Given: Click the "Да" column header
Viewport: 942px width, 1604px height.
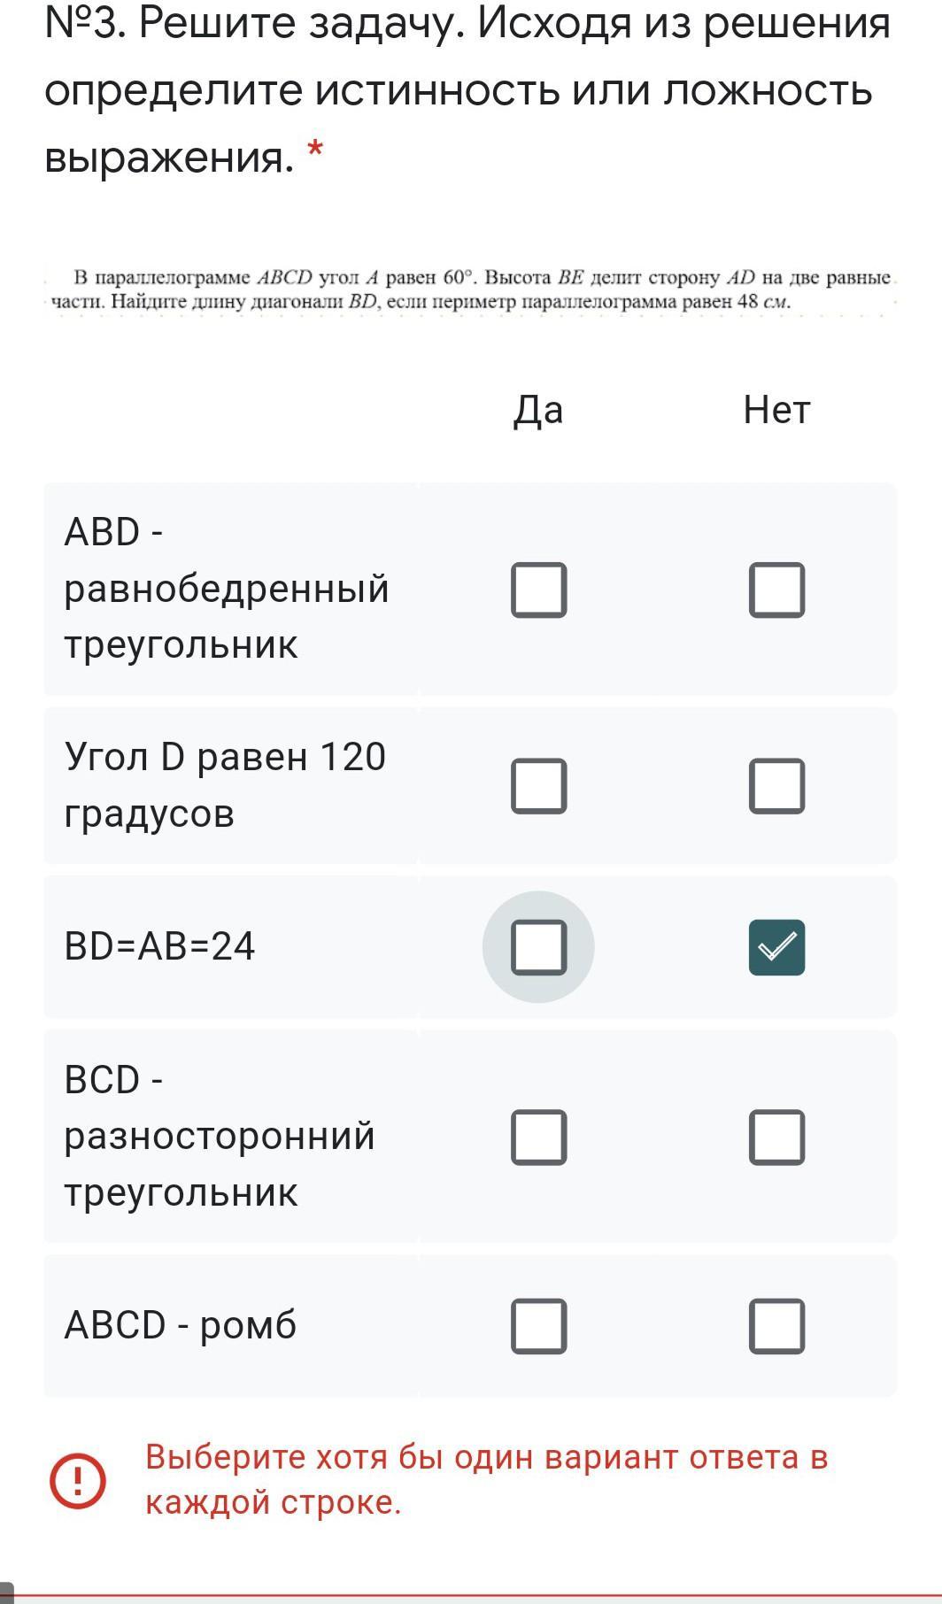Looking at the screenshot, I should coord(538,410).
